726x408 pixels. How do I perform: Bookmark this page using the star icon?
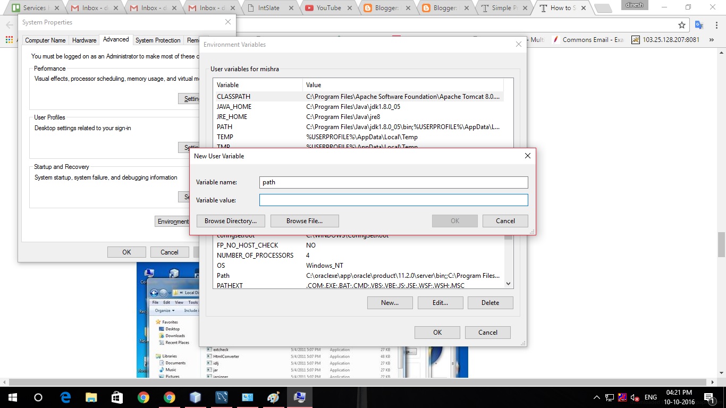683,24
